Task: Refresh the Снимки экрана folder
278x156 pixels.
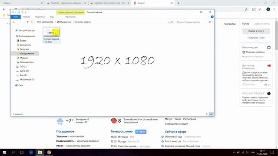Action: point(172,22)
